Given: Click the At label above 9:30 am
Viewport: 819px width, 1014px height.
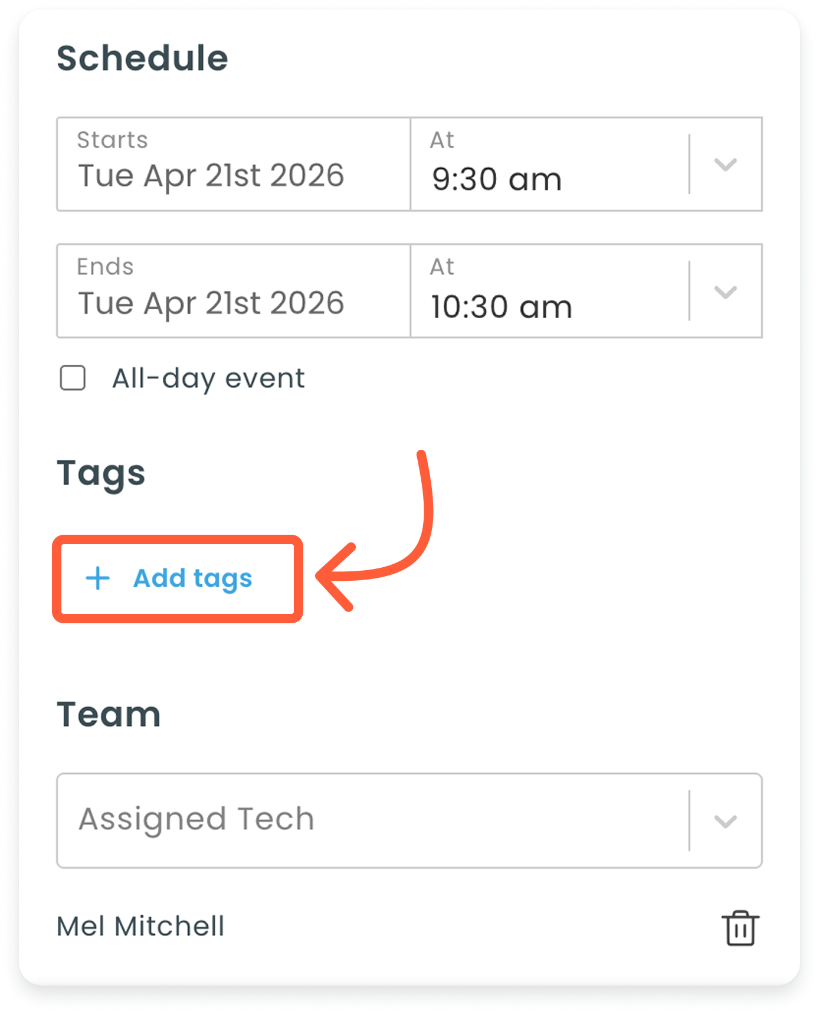Looking at the screenshot, I should [442, 140].
